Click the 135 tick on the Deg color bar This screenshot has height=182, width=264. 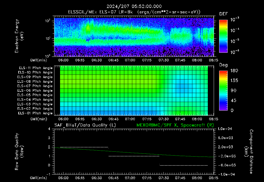coord(234,81)
